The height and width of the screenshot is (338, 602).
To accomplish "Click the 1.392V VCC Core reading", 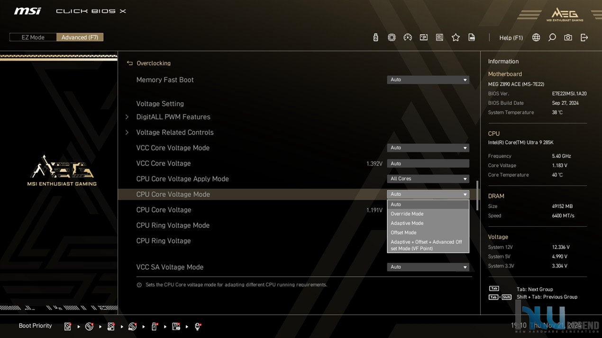I will [x=374, y=164].
